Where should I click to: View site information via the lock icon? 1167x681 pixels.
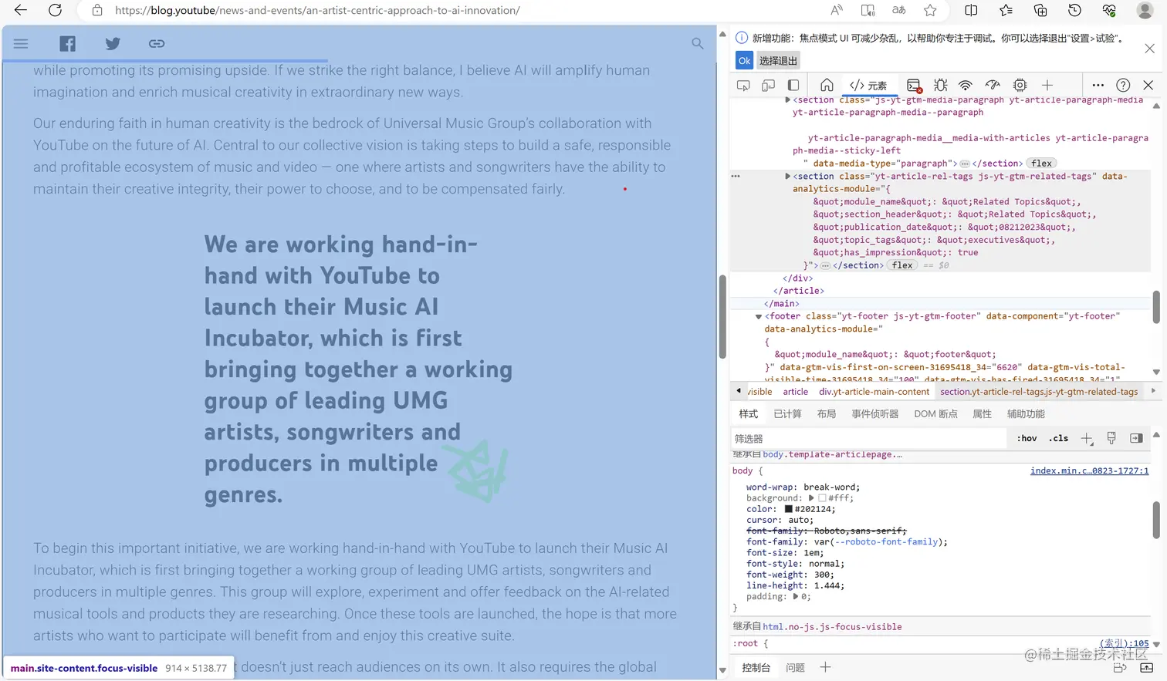[x=97, y=10]
